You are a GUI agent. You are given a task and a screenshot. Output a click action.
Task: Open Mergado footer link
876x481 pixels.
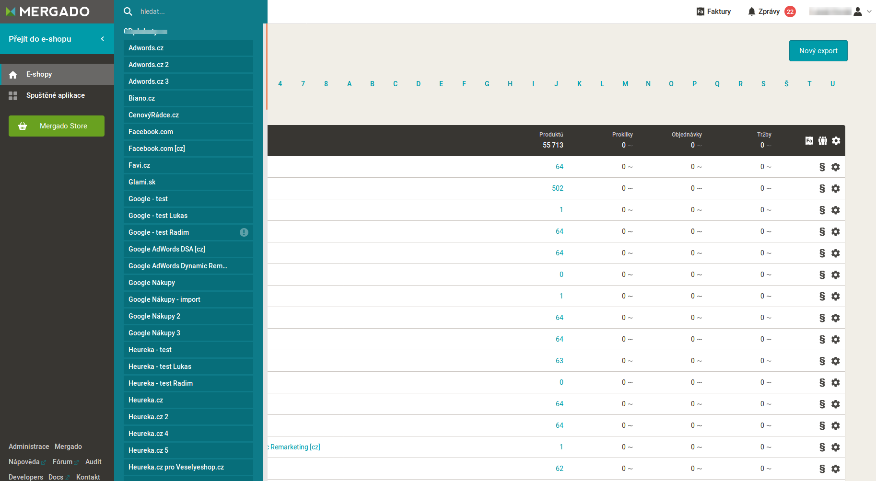(x=68, y=447)
